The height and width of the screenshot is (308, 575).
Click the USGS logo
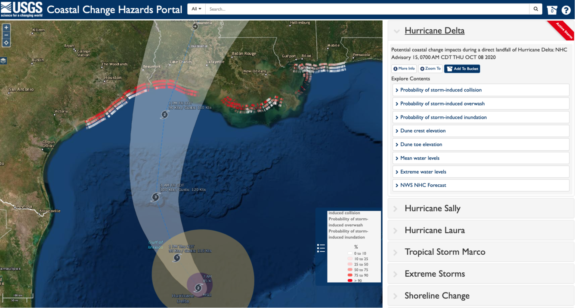tap(22, 9)
